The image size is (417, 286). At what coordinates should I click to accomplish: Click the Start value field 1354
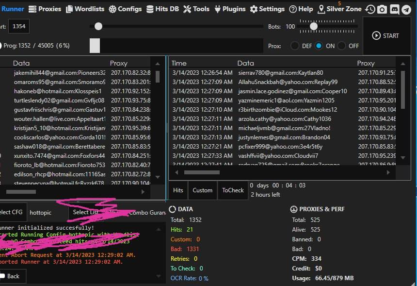click(19, 26)
